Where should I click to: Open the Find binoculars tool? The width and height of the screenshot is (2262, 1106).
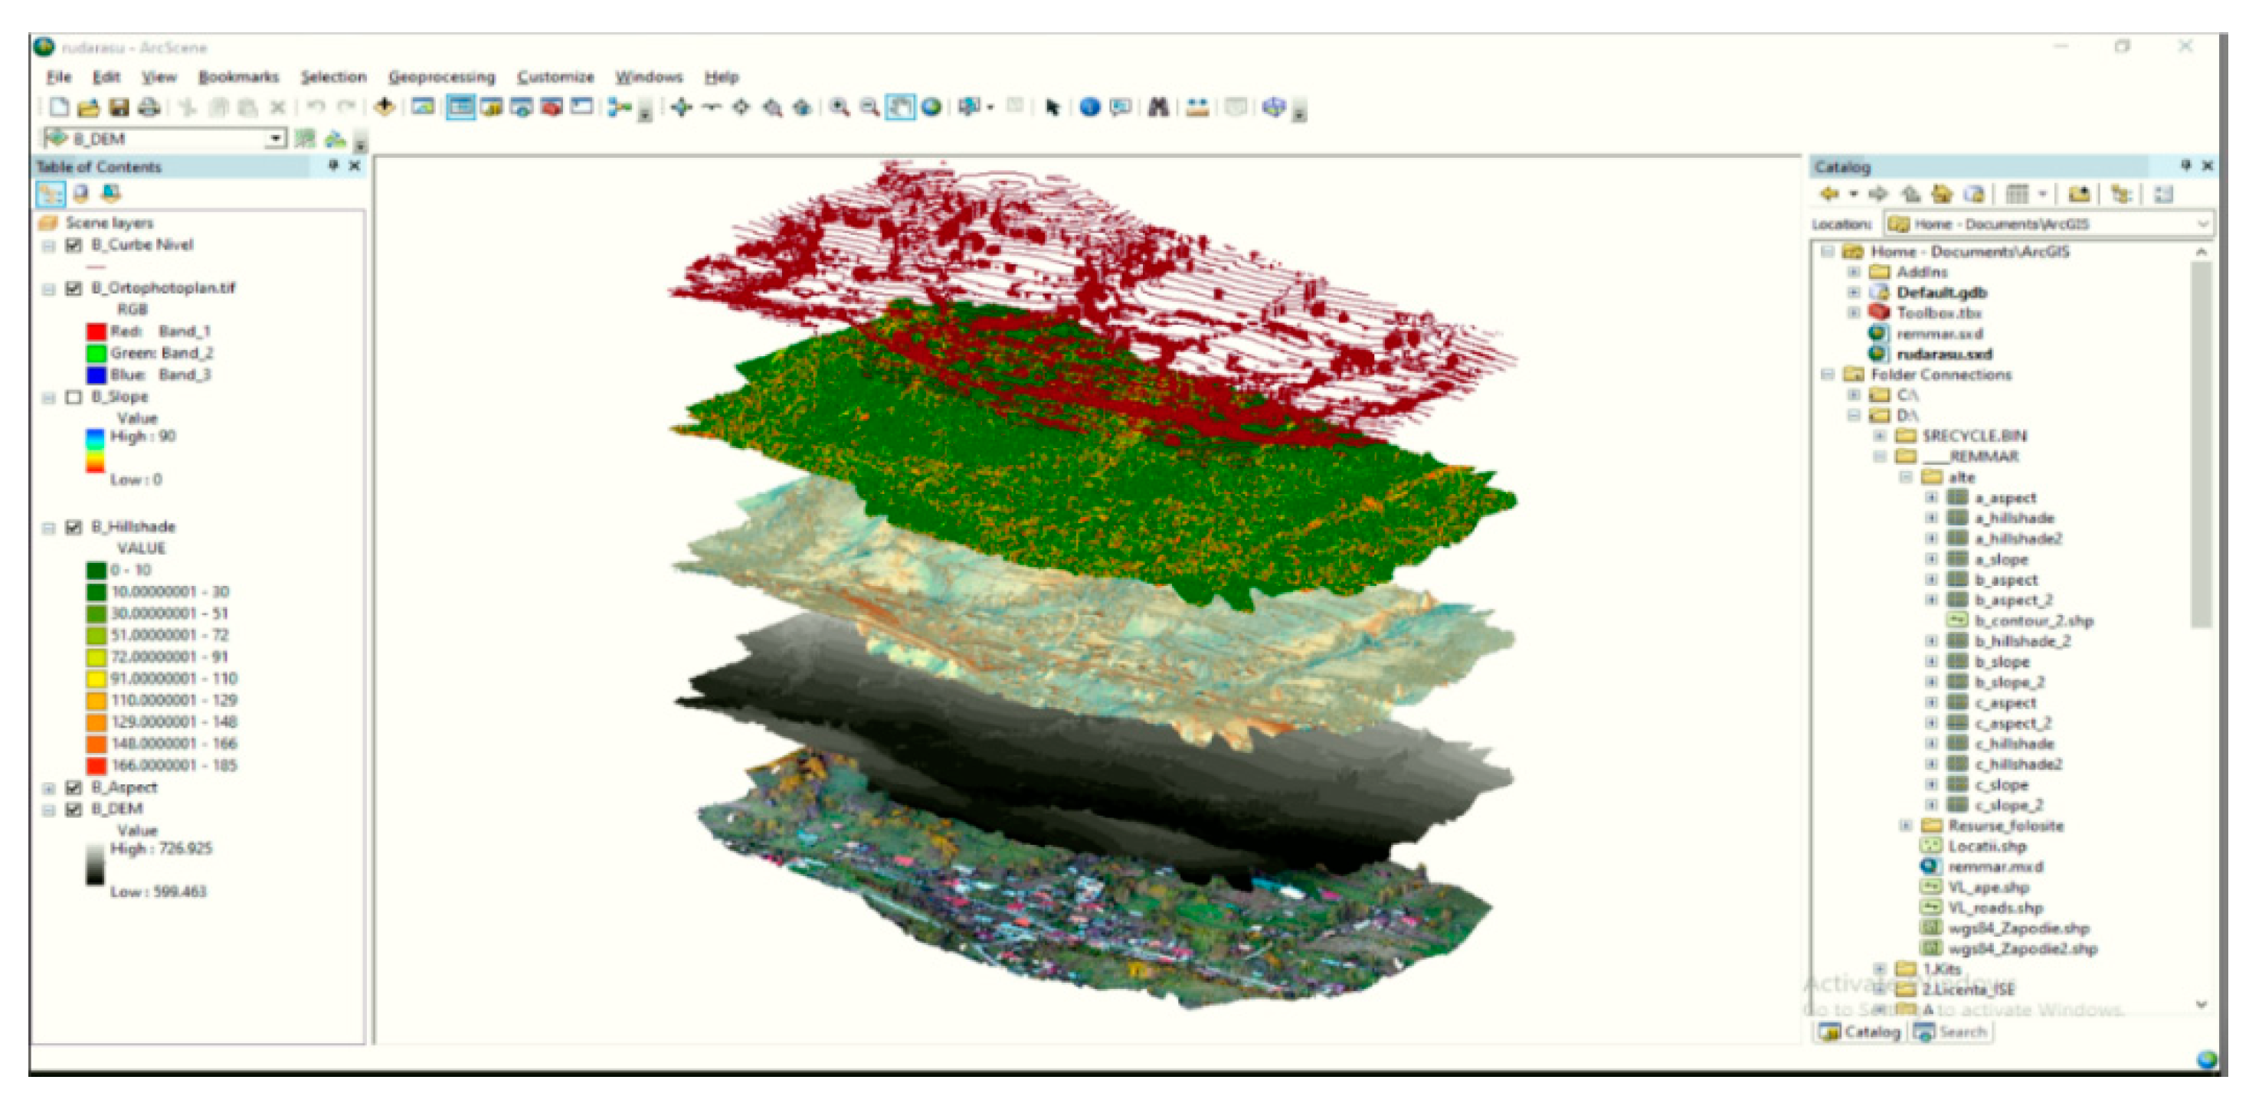point(1158,107)
